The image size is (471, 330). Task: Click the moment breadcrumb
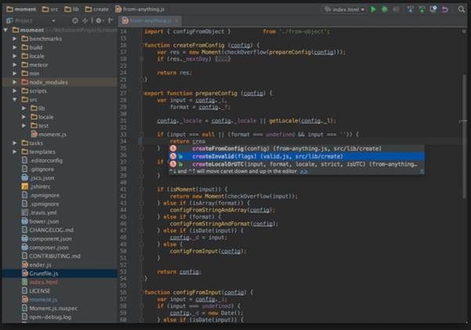21,9
